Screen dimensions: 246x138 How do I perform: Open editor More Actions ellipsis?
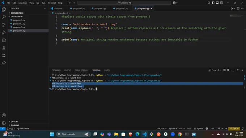click(x=242, y=8)
